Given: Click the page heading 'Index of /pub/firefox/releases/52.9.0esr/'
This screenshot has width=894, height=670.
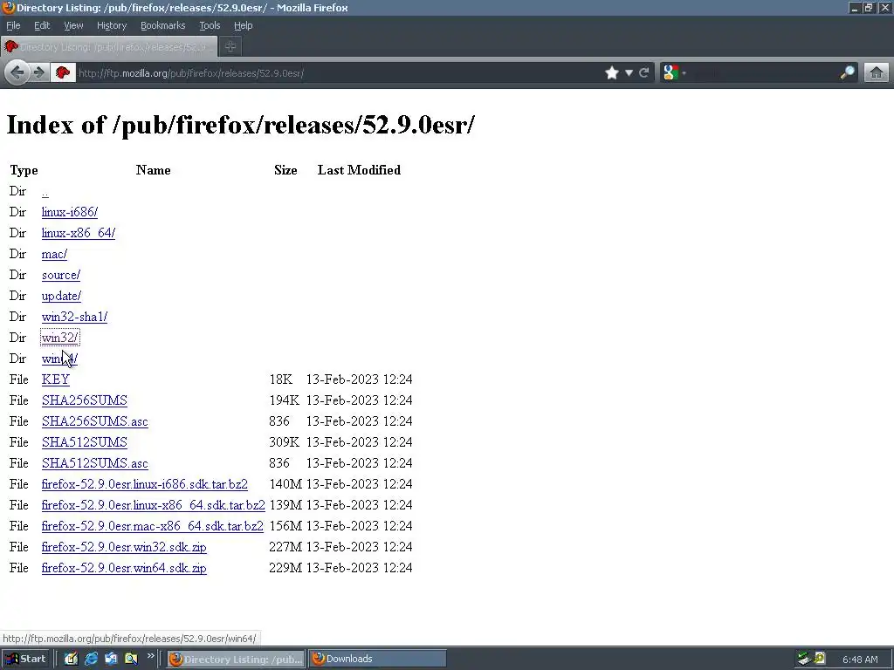Looking at the screenshot, I should tap(240, 125).
